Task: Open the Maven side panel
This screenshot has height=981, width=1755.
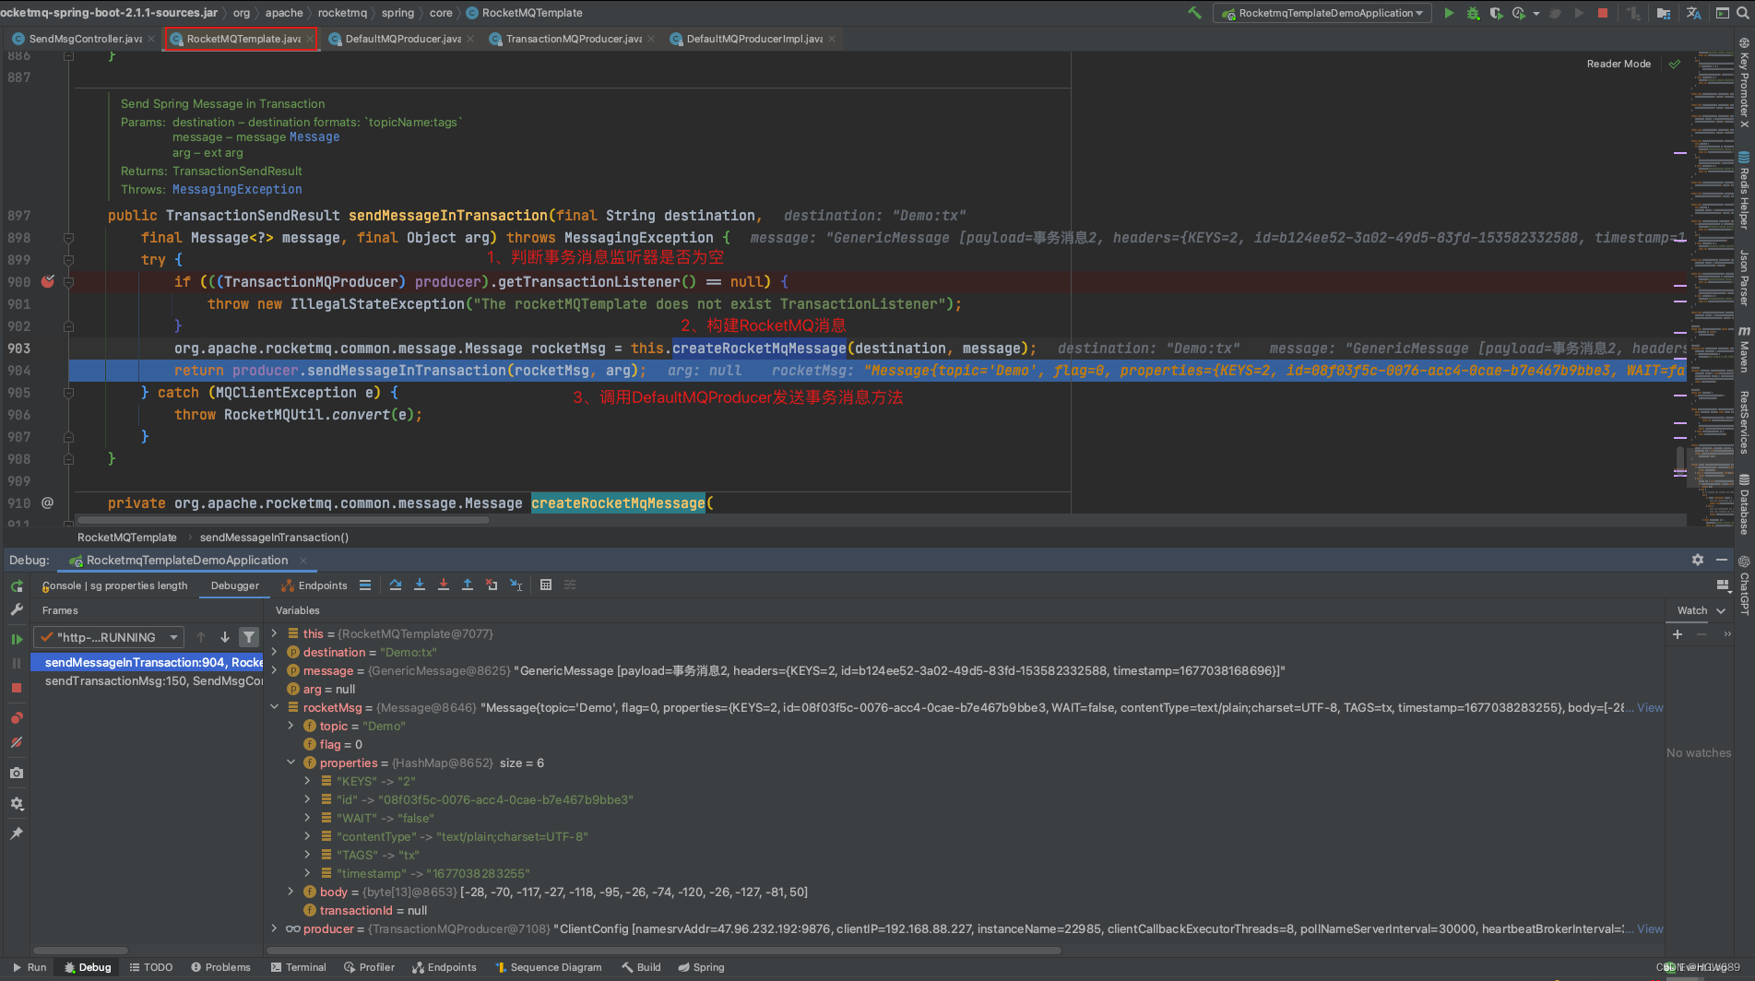Action: tap(1744, 349)
